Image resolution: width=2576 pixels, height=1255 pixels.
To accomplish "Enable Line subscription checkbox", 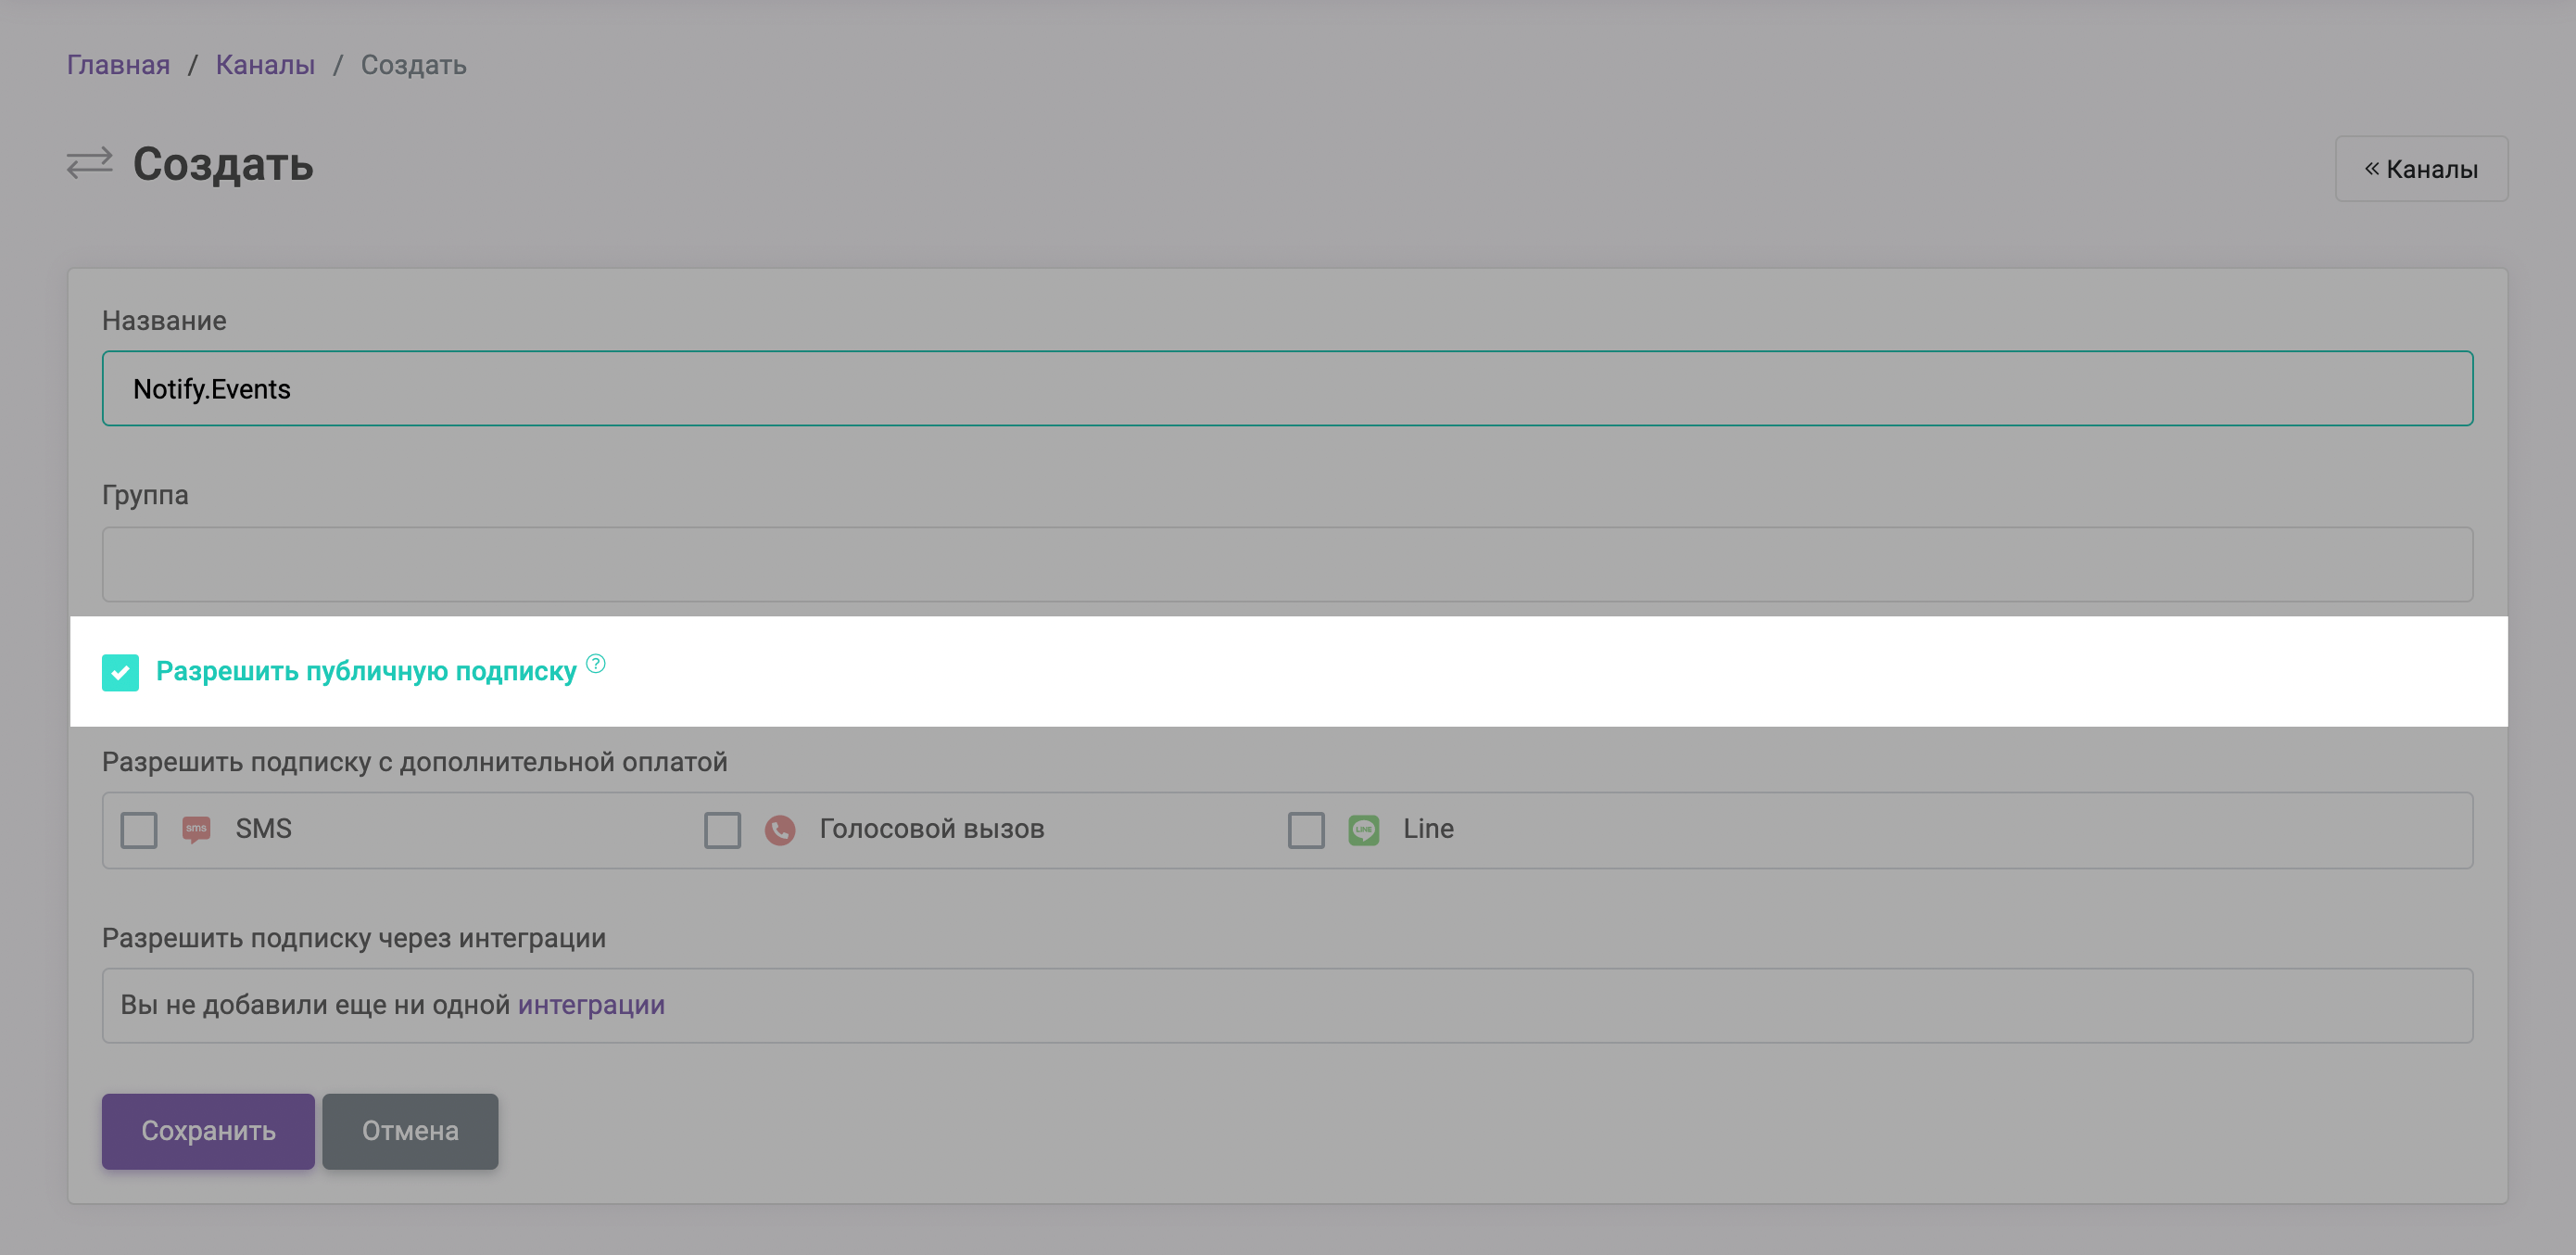I will (1307, 830).
